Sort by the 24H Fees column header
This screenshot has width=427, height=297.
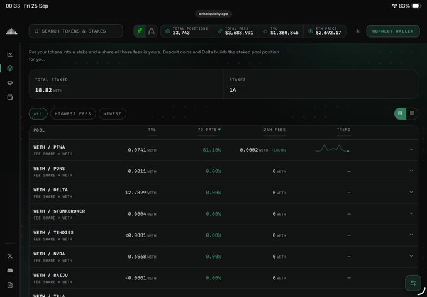pos(274,130)
